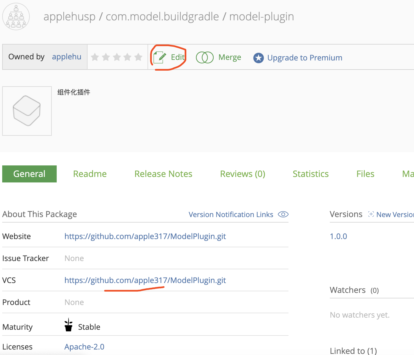The height and width of the screenshot is (355, 414).
Task: Open the Statistics tab
Action: click(310, 174)
